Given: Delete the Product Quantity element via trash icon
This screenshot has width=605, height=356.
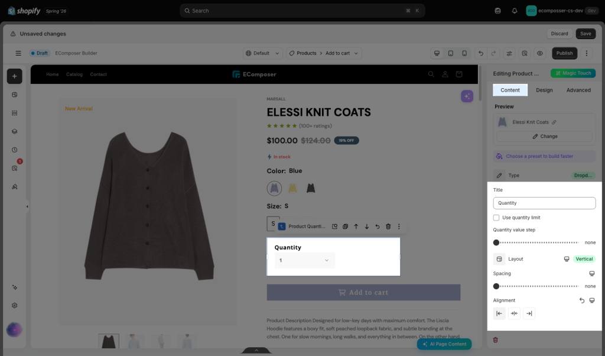Looking at the screenshot, I should [388, 226].
